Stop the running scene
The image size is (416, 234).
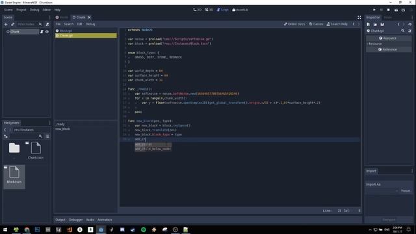pos(389,10)
